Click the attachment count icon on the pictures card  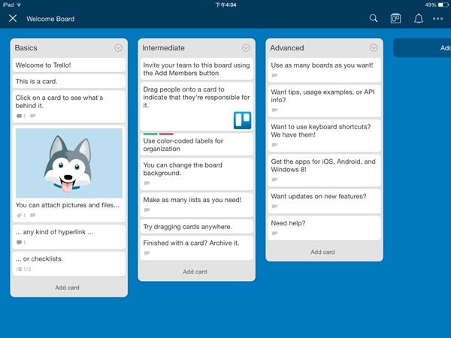point(20,216)
